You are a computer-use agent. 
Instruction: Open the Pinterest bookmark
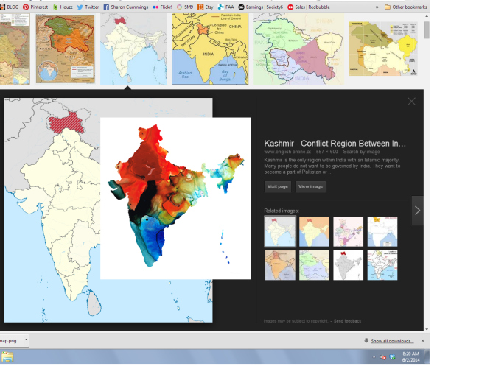click(x=36, y=7)
